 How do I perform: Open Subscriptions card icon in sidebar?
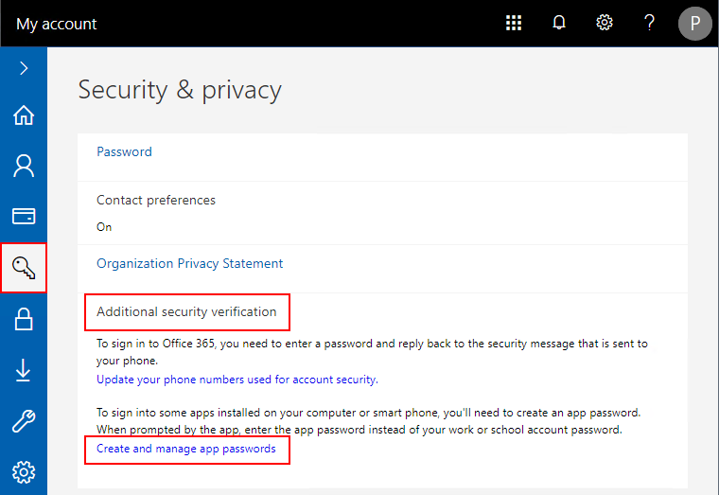point(24,216)
